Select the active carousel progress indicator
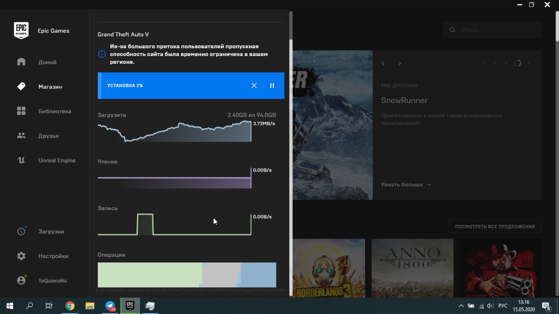This screenshot has height=314, width=559. [518, 63]
